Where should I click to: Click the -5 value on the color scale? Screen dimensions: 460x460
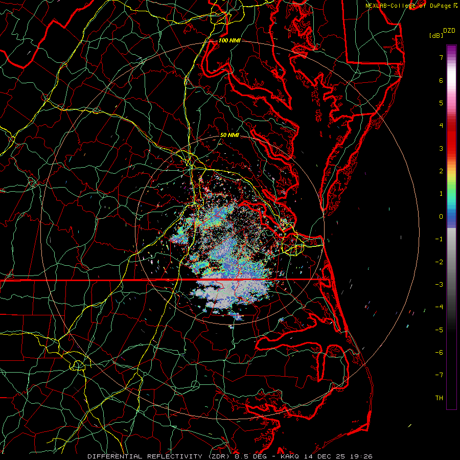point(439,330)
